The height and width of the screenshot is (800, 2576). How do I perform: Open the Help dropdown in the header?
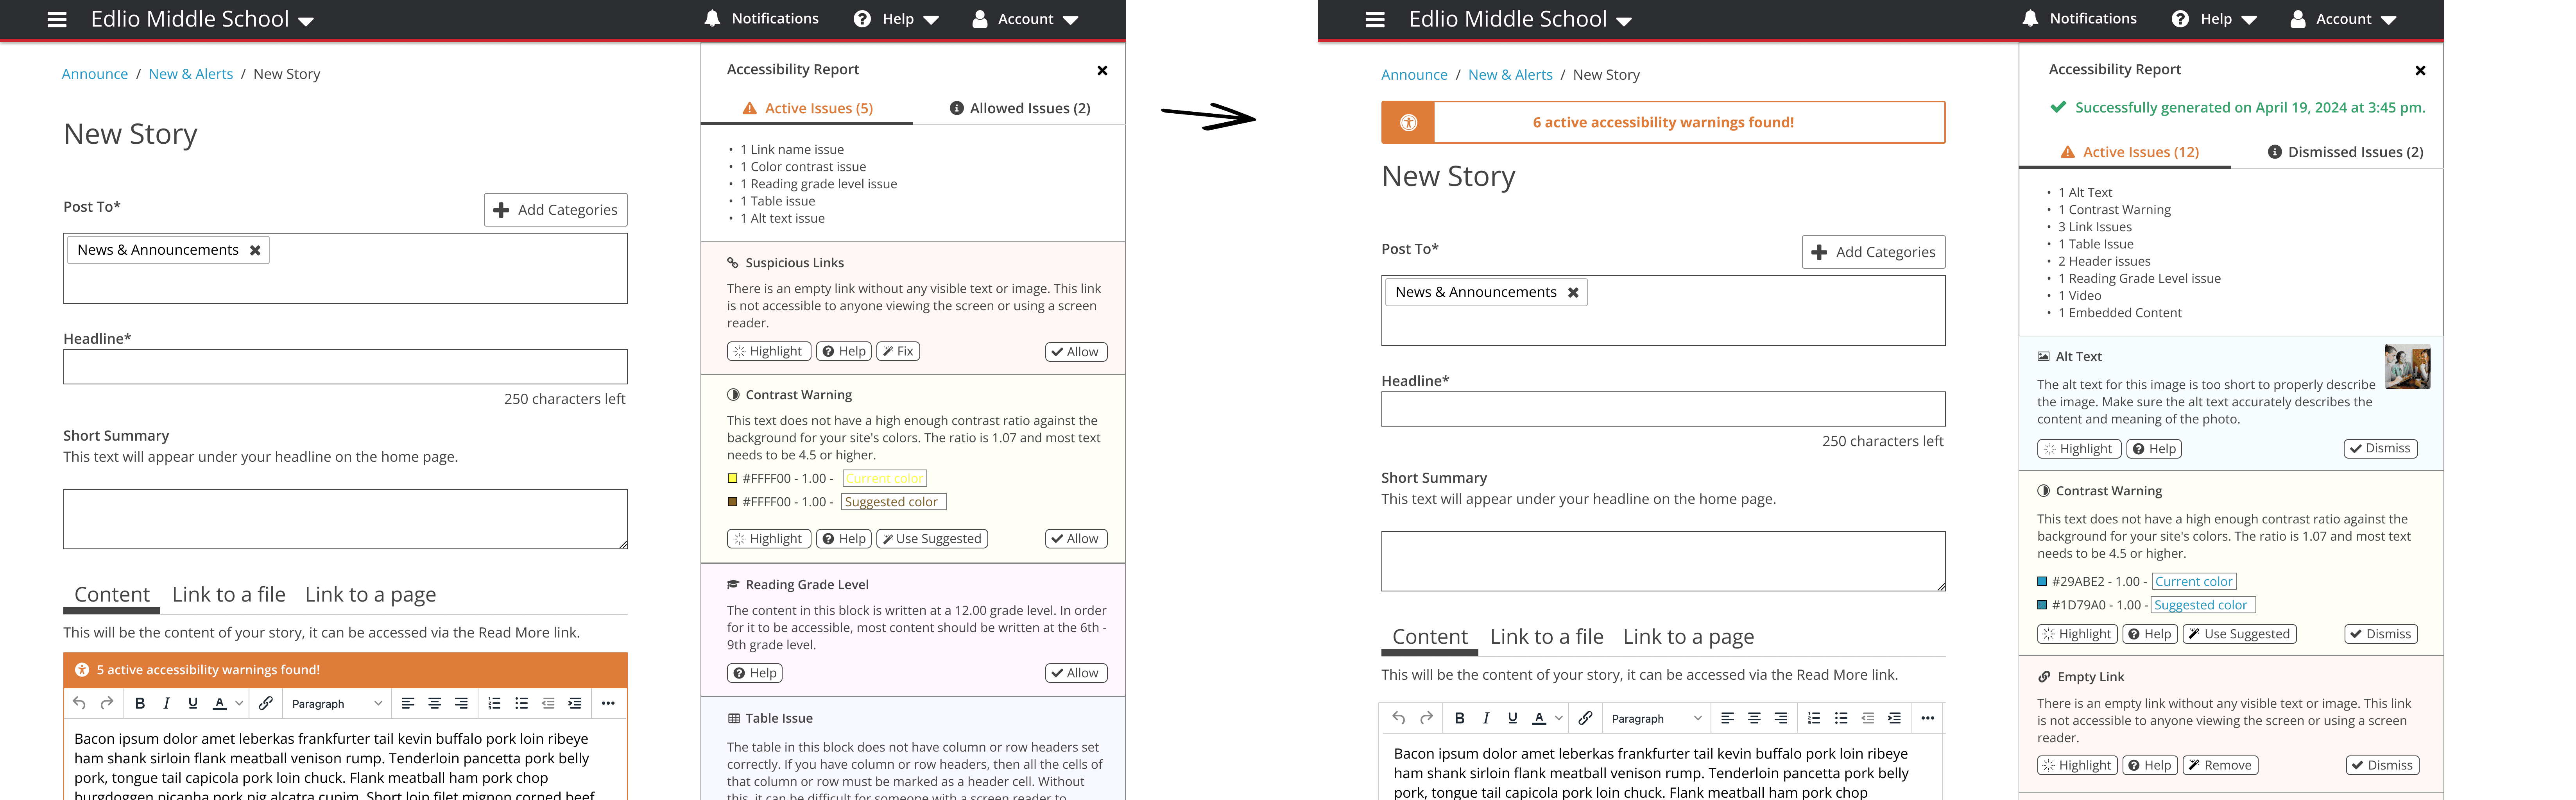point(896,18)
